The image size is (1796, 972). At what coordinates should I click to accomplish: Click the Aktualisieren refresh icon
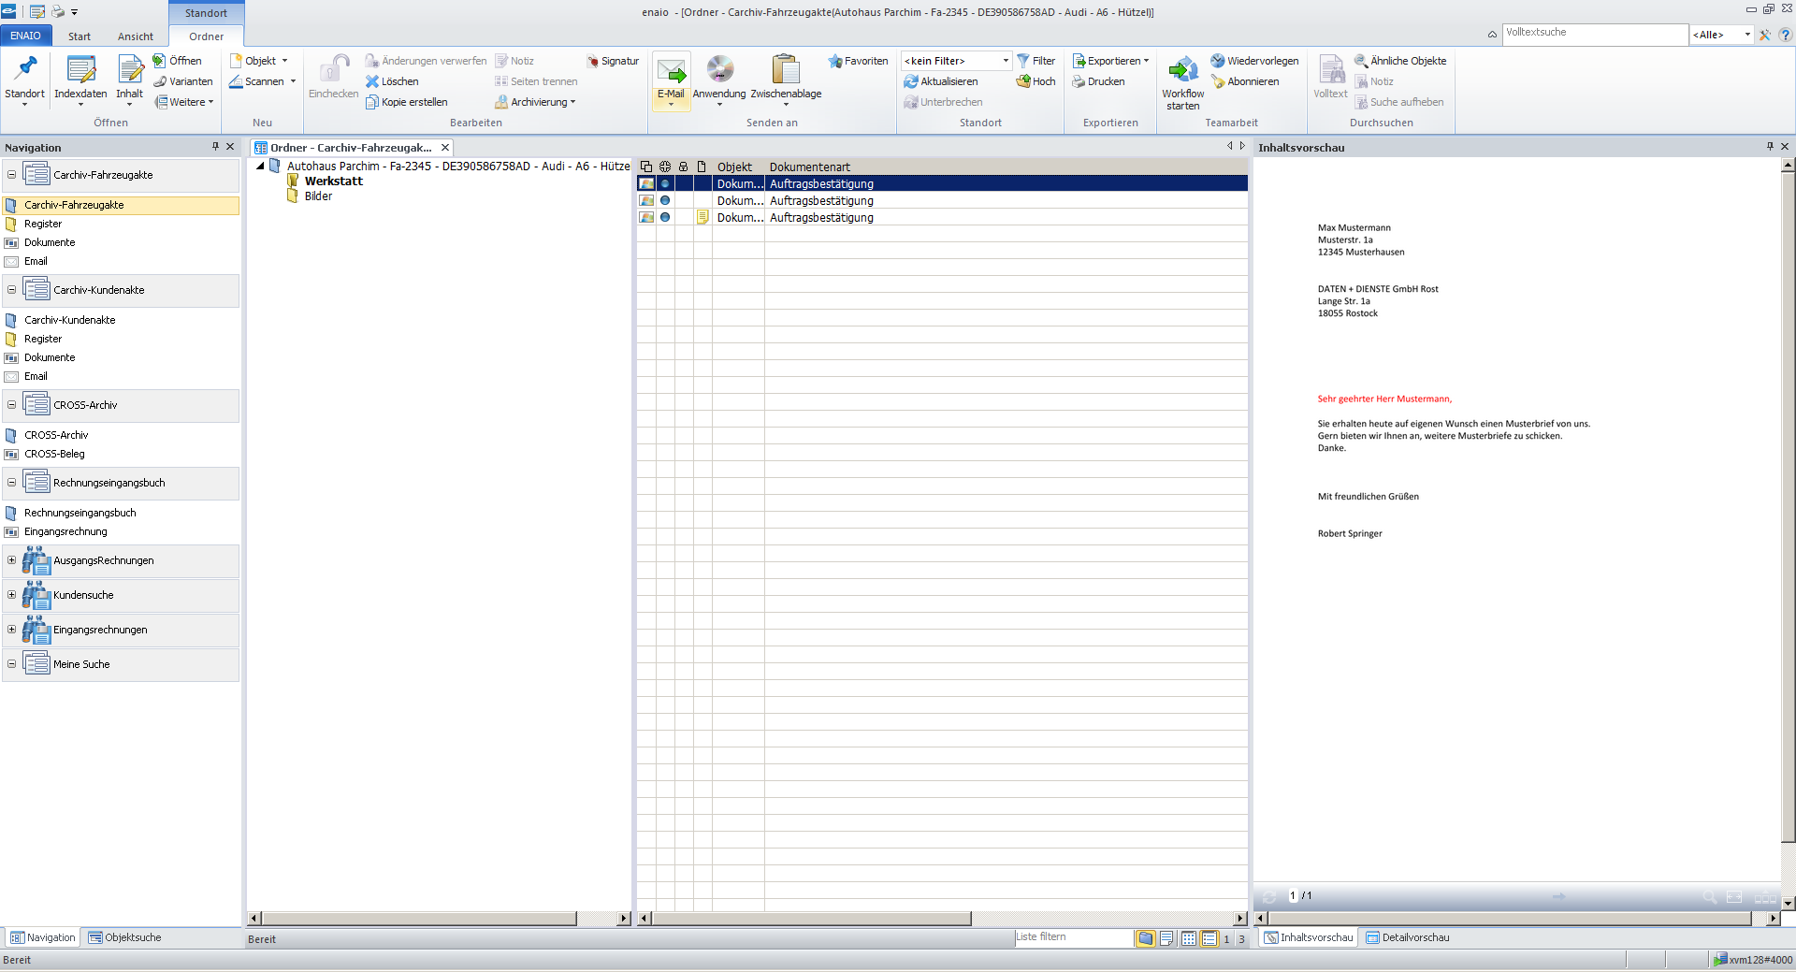[x=910, y=81]
